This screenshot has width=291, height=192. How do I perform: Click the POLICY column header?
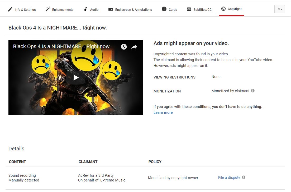[x=155, y=162]
